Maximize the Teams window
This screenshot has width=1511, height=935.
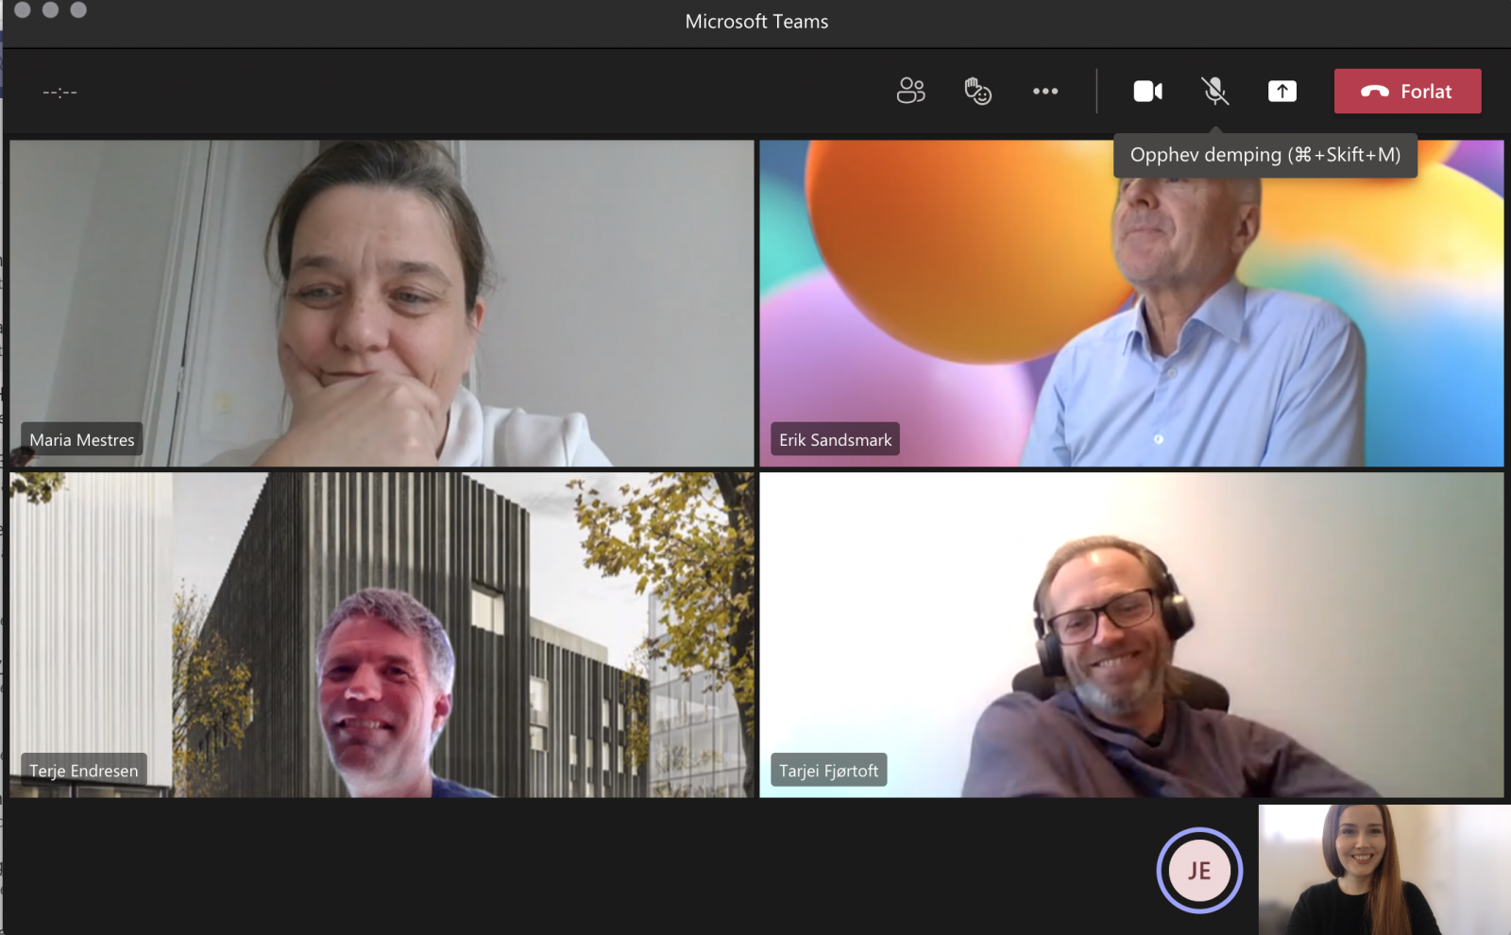point(78,9)
